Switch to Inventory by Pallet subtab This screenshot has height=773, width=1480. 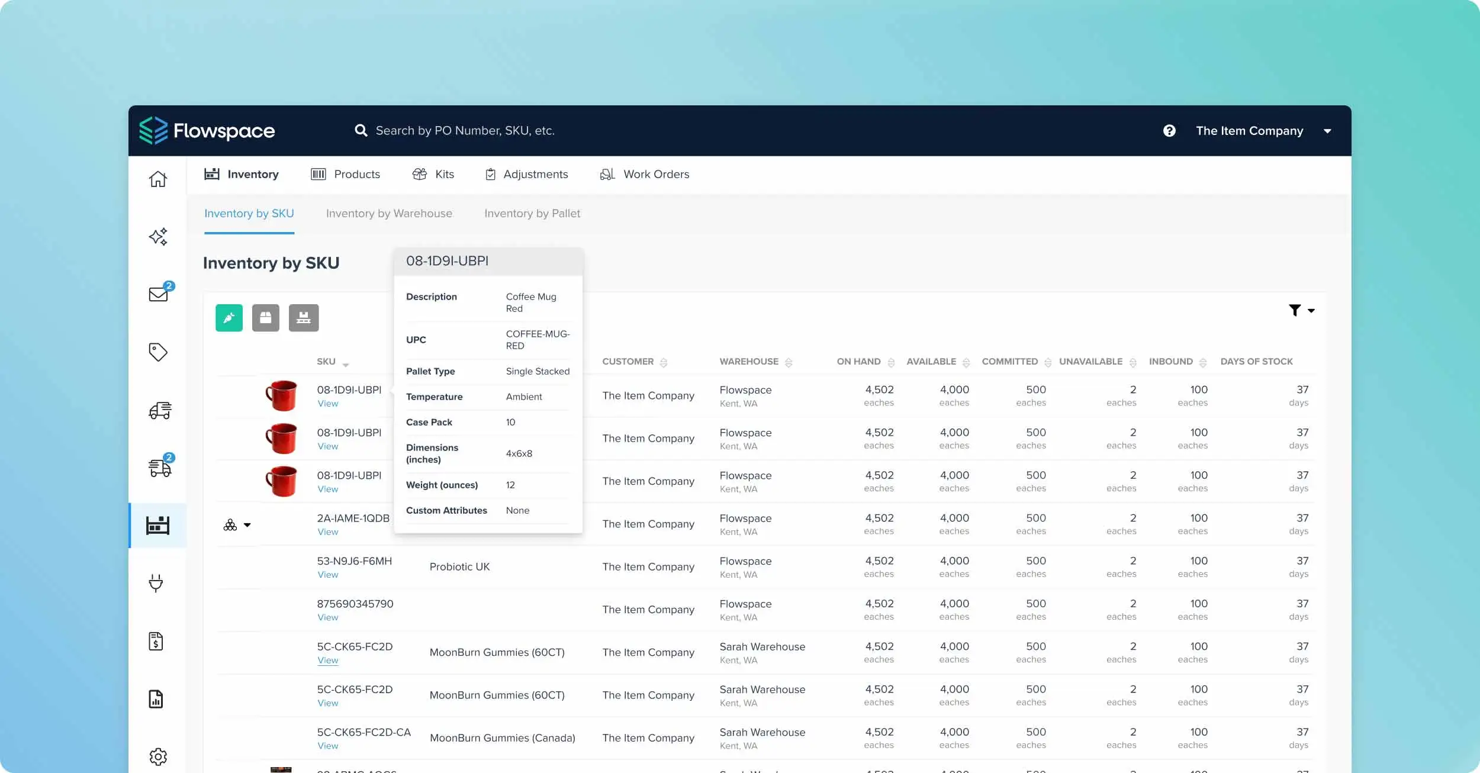532,214
